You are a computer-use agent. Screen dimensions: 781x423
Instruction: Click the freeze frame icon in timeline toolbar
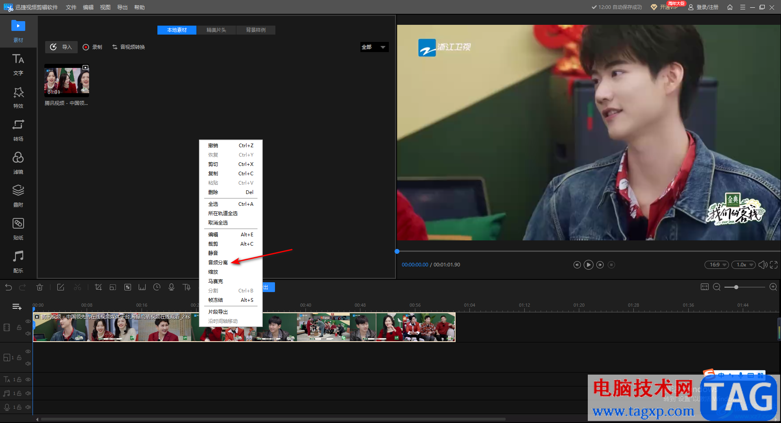[142, 287]
